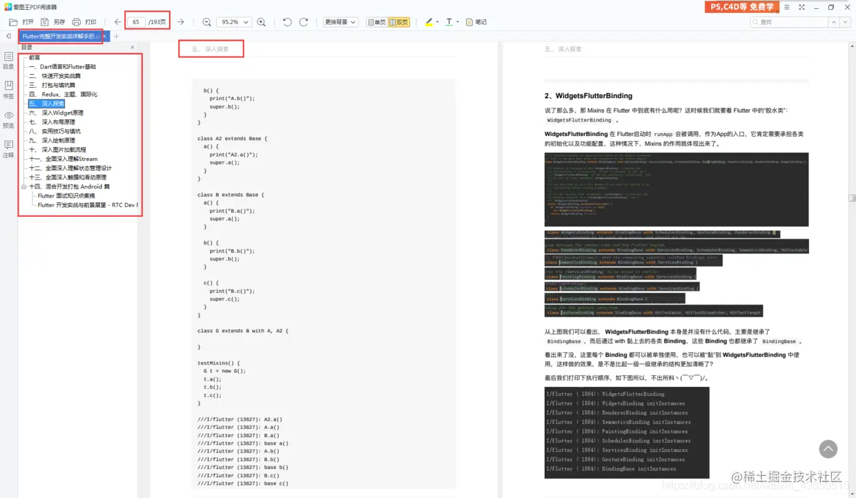Click the 打开 (open file) toolbar button
The width and height of the screenshot is (856, 498).
point(21,22)
